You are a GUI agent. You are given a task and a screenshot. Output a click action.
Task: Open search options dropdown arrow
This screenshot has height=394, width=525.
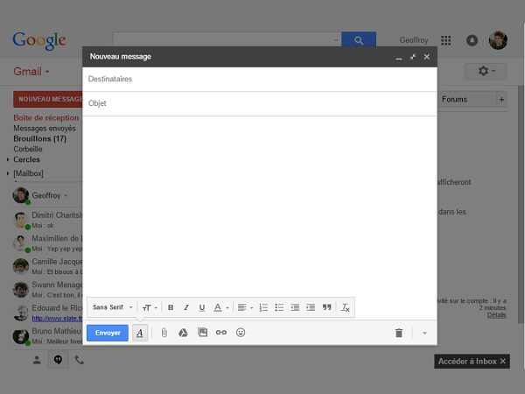[x=335, y=40]
